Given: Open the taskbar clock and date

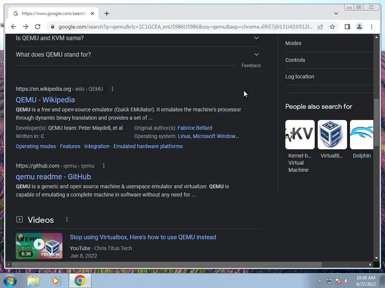Looking at the screenshot, I should pos(366,281).
